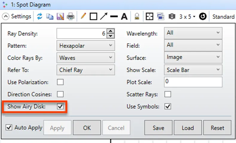Select the pencil annotation tool
This screenshot has width=236, height=143.
coord(83,16)
